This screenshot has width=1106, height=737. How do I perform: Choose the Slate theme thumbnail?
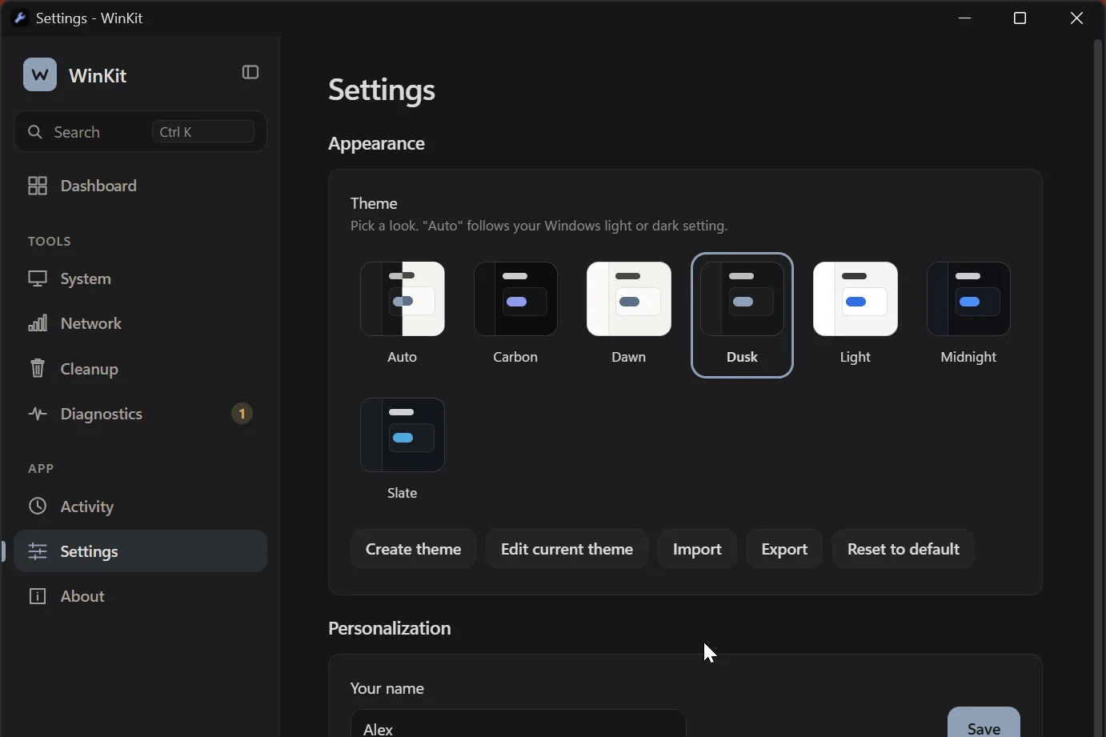click(403, 435)
